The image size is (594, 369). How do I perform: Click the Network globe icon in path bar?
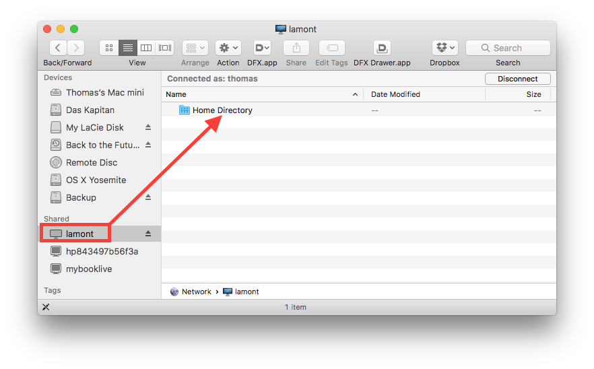[174, 292]
